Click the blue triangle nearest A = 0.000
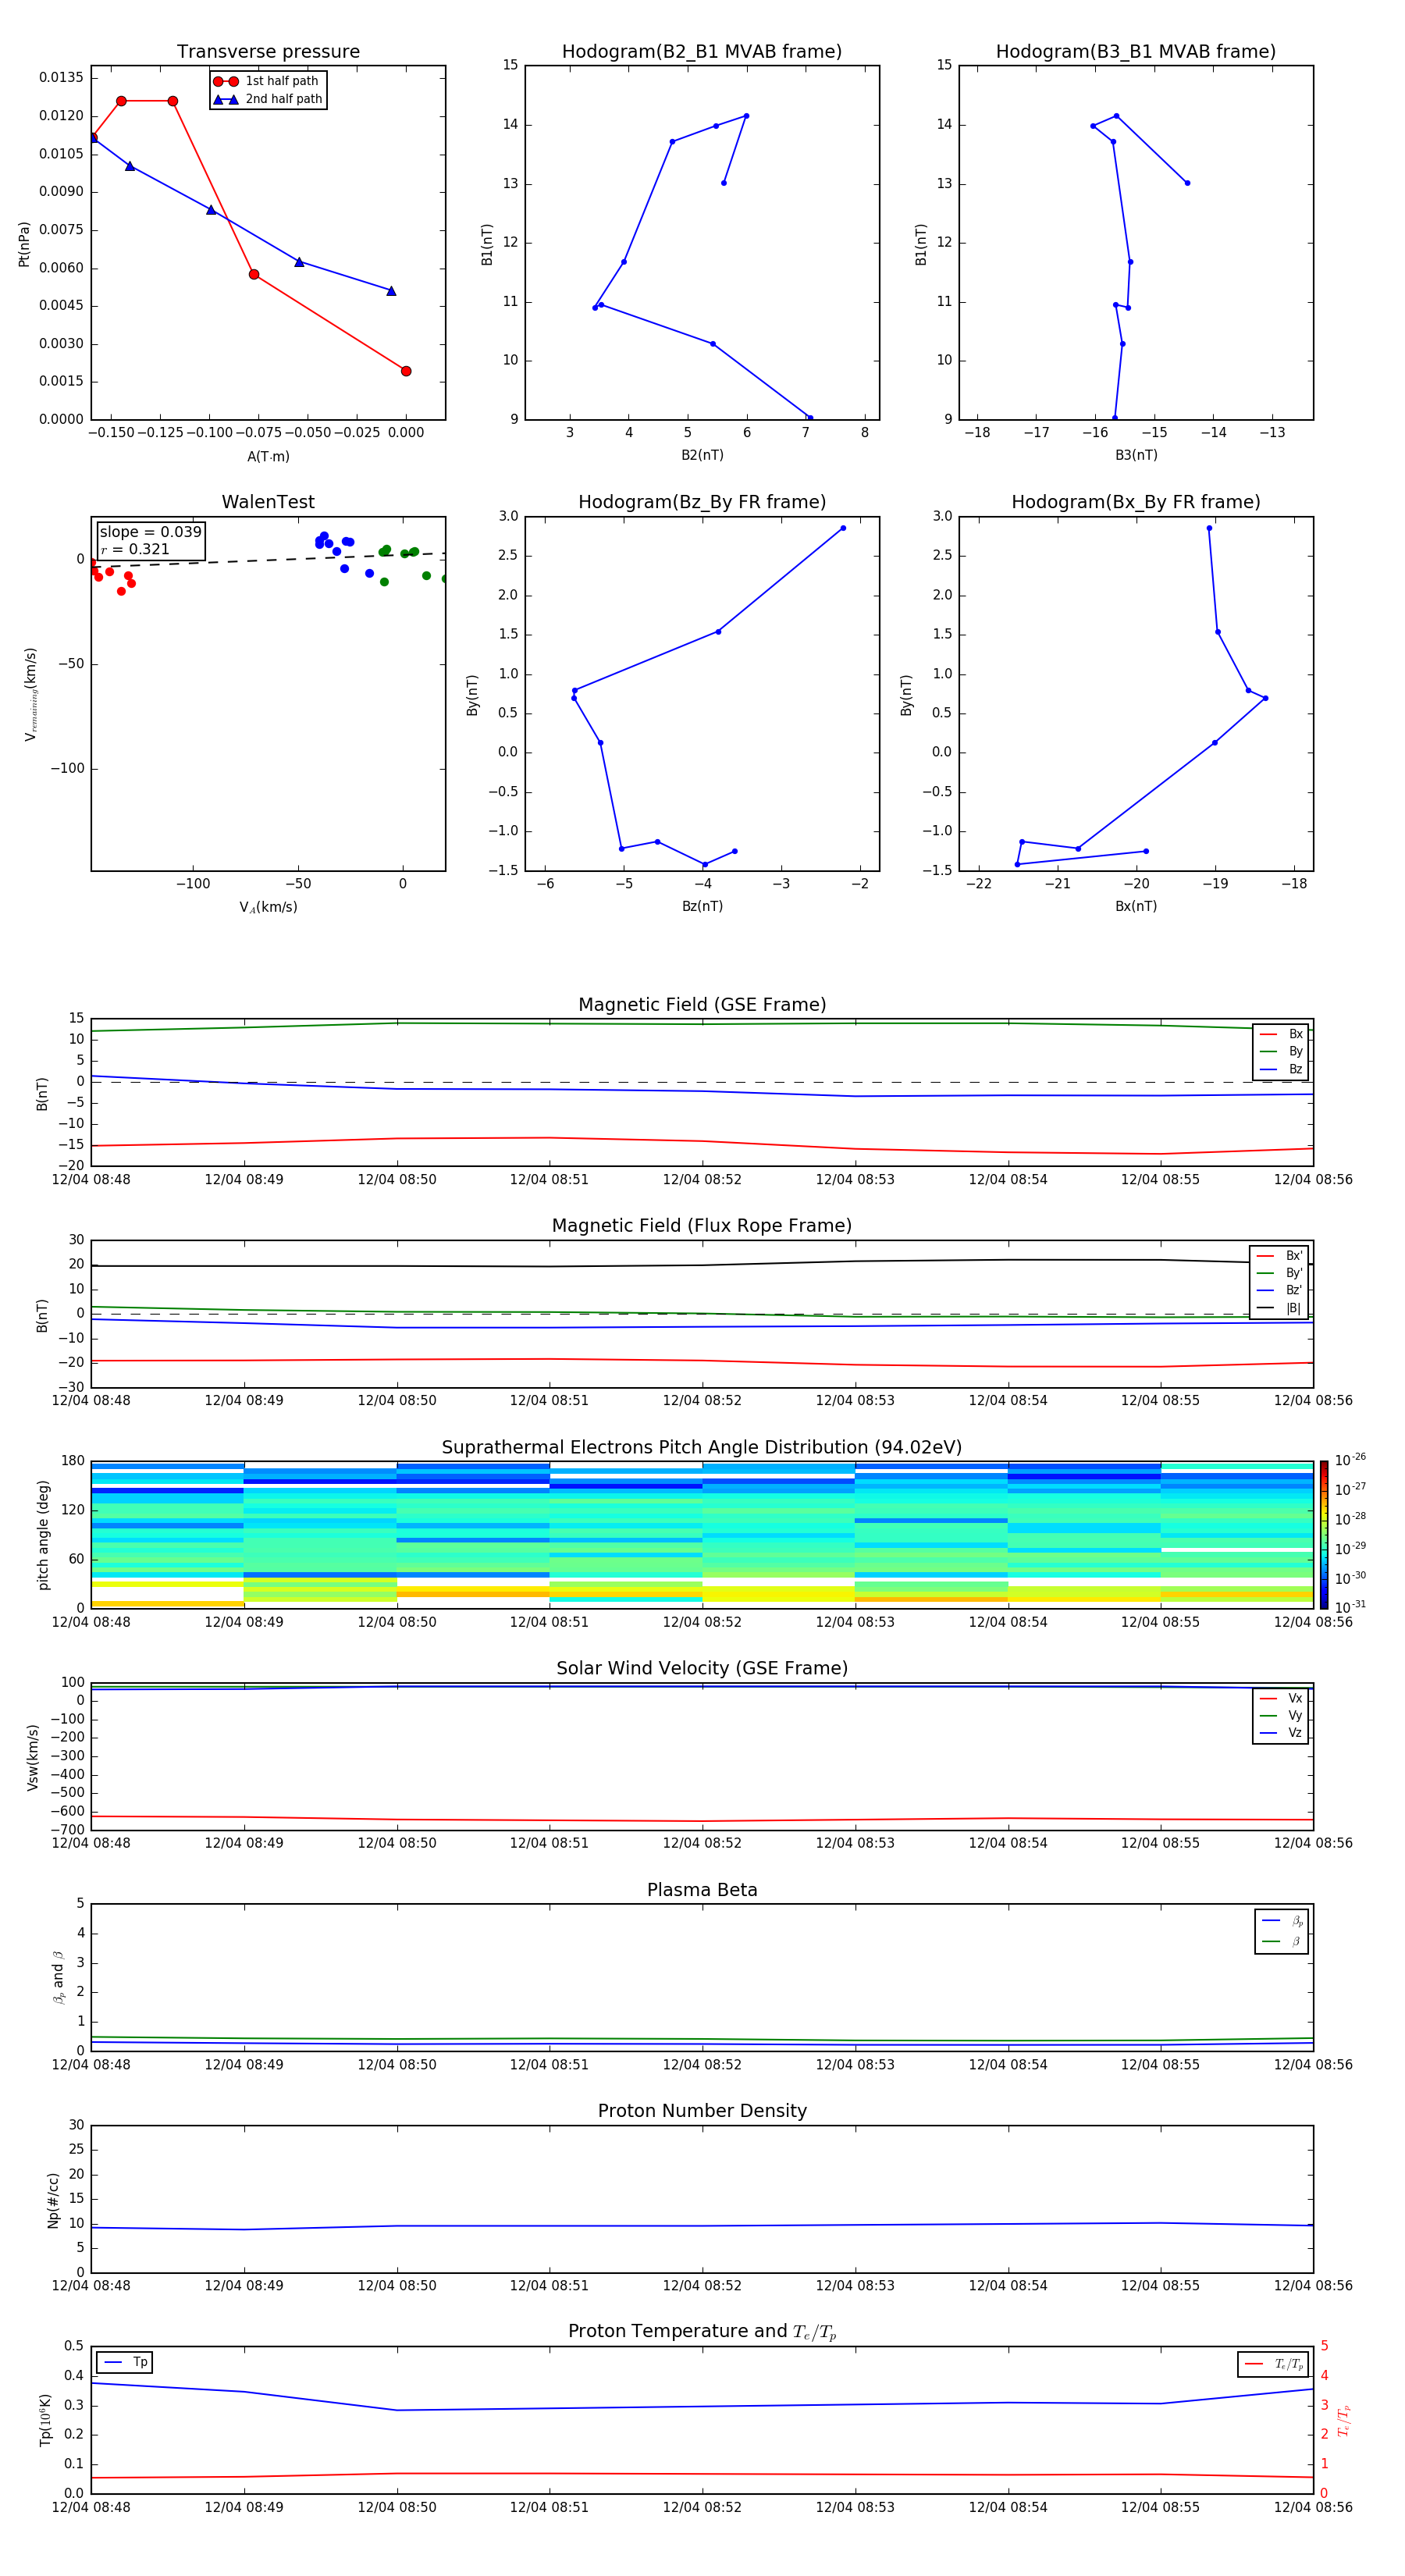The image size is (1405, 2576). (391, 291)
